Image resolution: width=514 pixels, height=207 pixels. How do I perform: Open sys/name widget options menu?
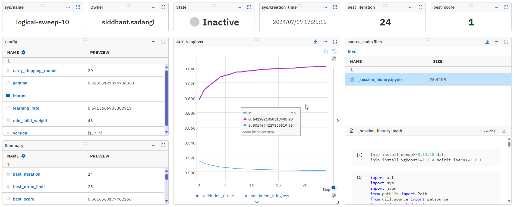(68, 7)
